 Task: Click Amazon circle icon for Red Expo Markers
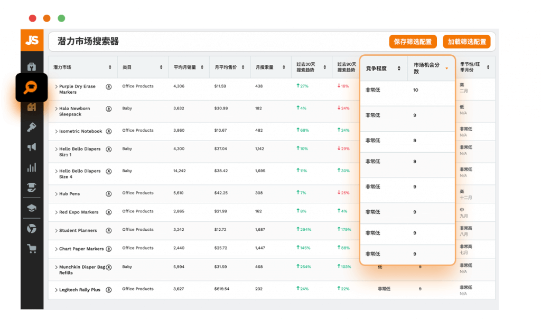tap(109, 212)
